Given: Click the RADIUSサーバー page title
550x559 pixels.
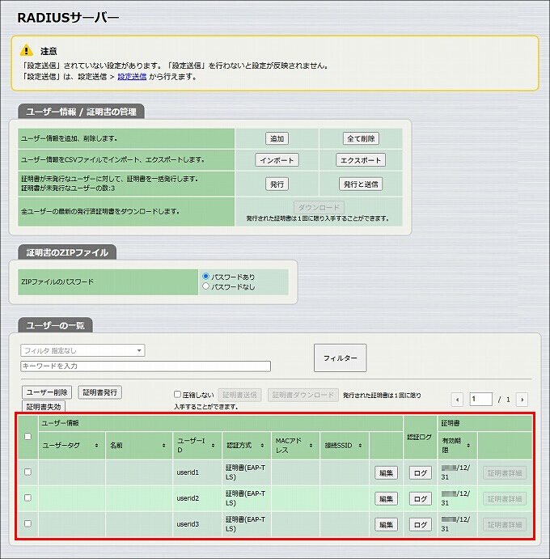Looking at the screenshot, I should (68, 18).
